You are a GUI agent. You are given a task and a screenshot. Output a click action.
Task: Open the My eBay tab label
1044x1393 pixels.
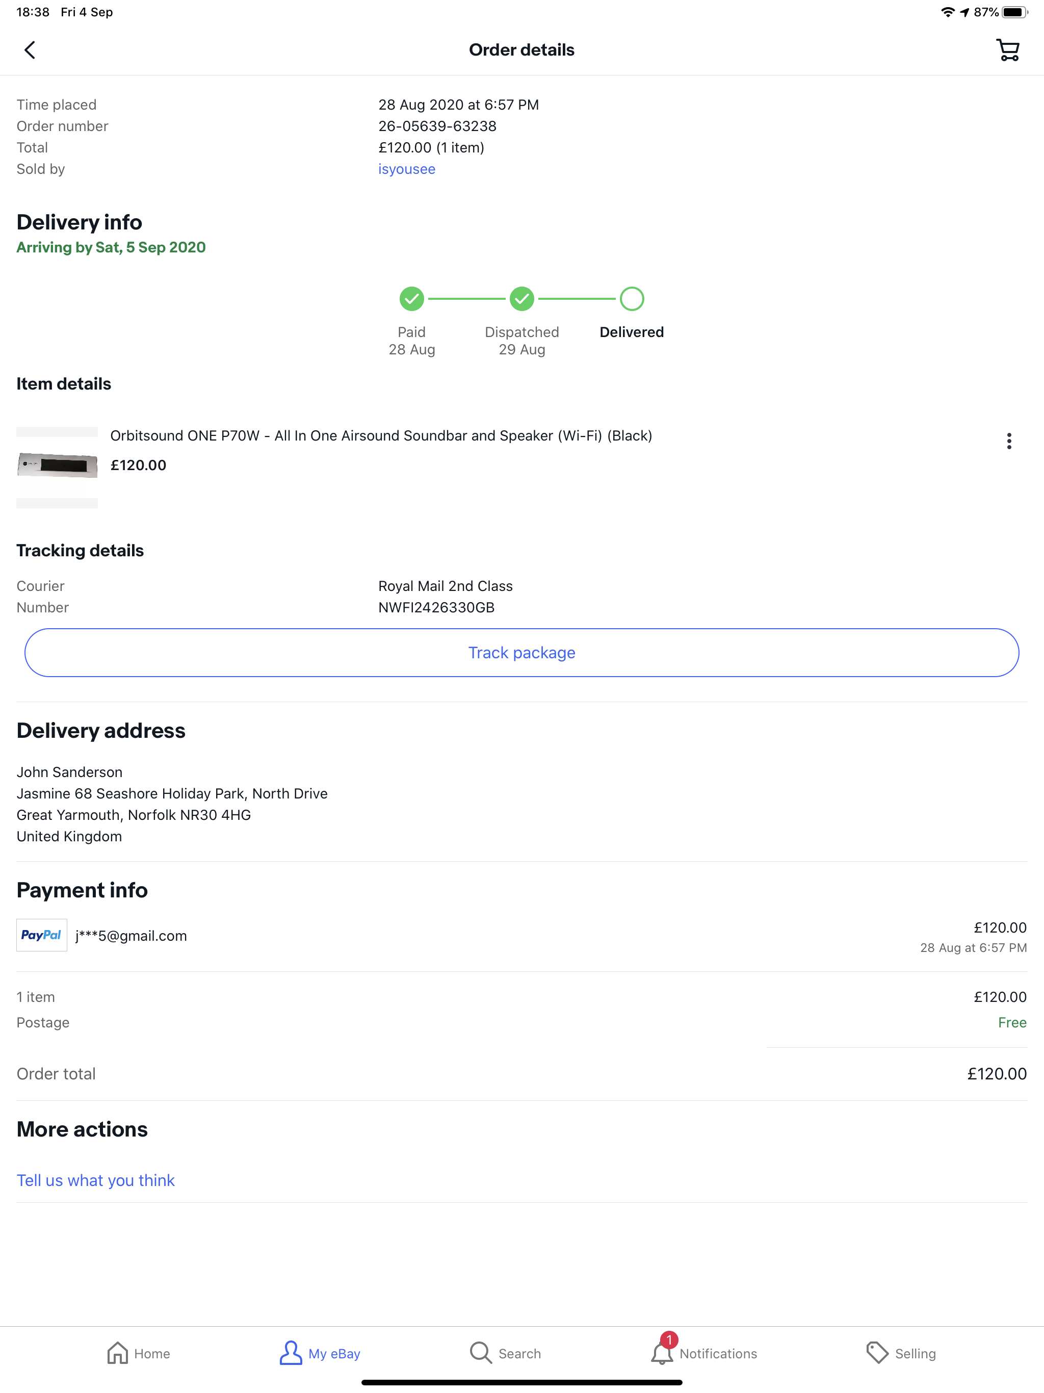[334, 1353]
